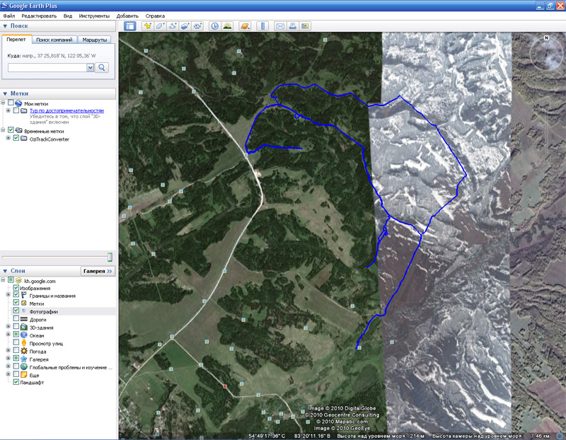Image resolution: width=566 pixels, height=440 pixels.
Task: Toggle the sunlight icon in toolbar
Action: (x=227, y=26)
